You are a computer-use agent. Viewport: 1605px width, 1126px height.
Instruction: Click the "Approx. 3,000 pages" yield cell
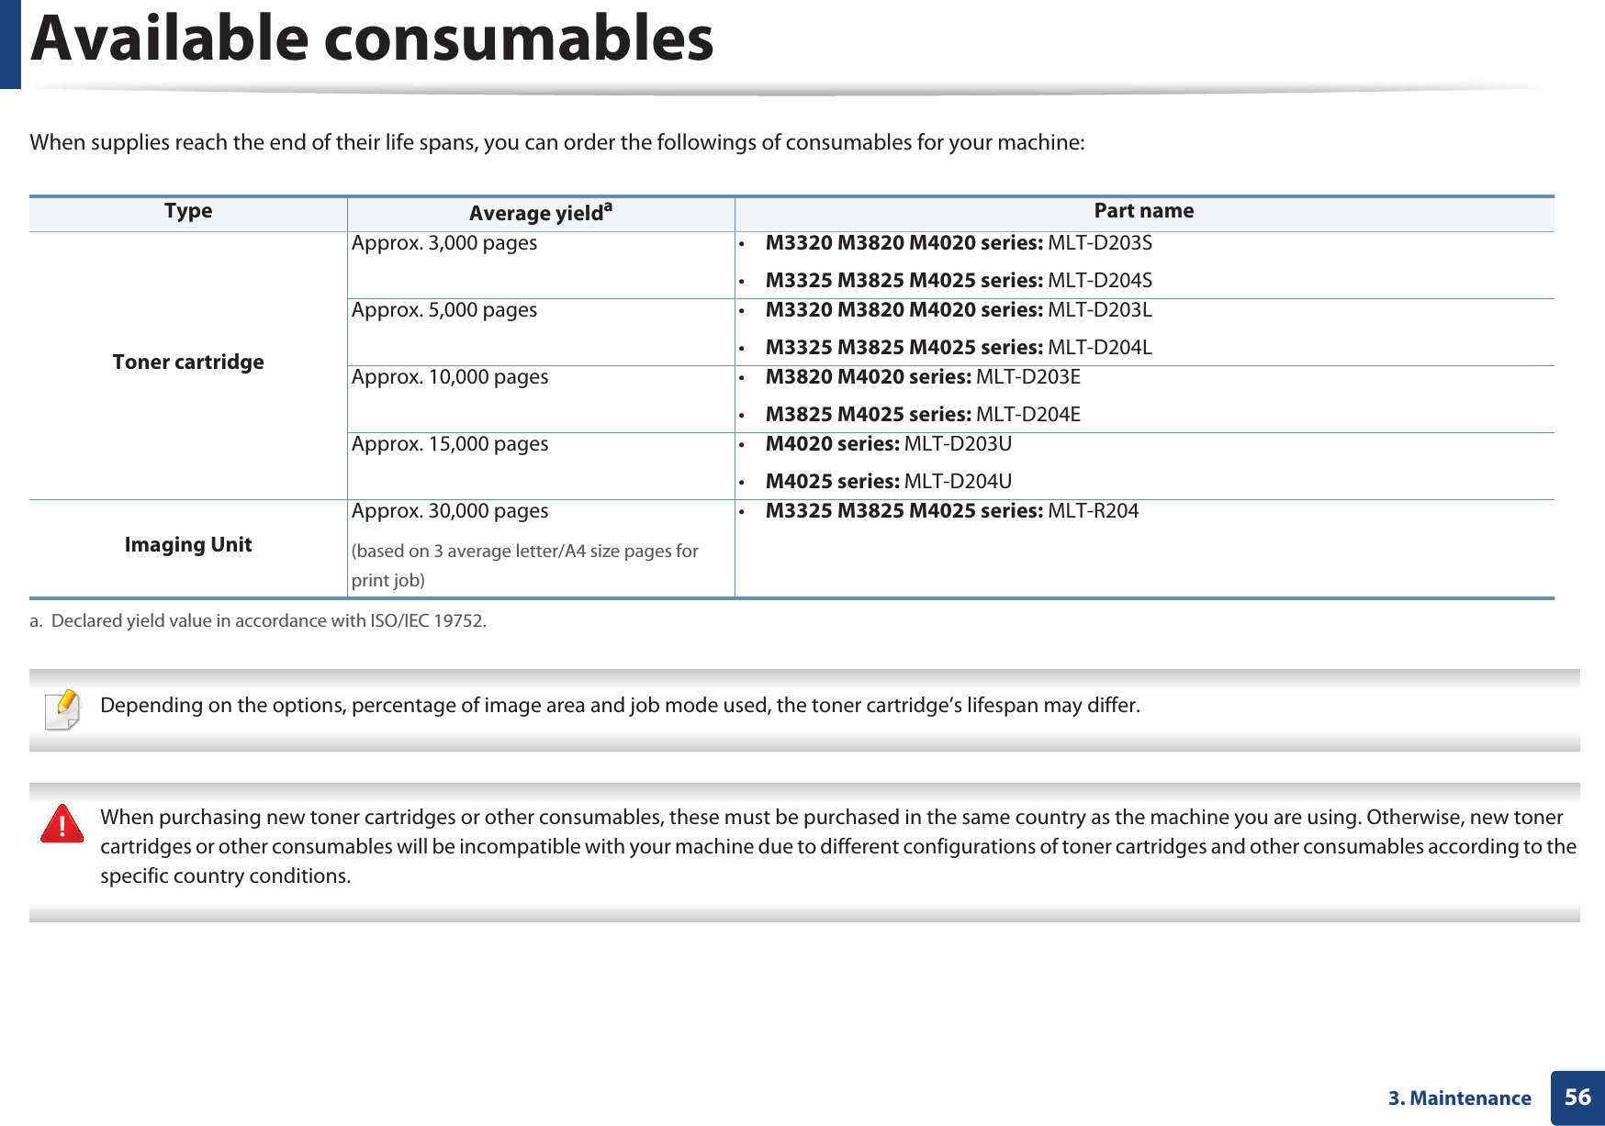[x=444, y=243]
